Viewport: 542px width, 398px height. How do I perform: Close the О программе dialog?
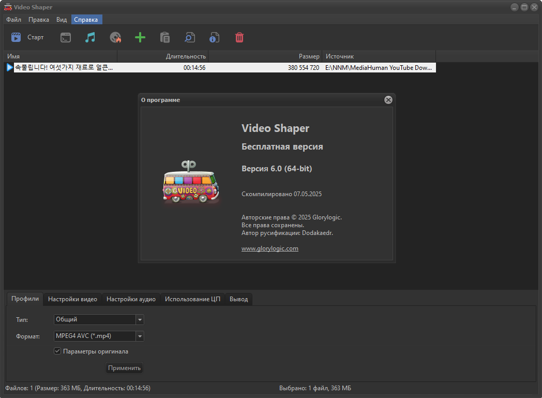388,100
